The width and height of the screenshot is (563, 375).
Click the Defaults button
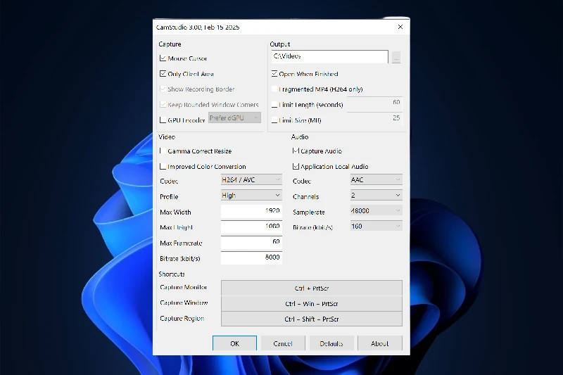[x=331, y=343]
